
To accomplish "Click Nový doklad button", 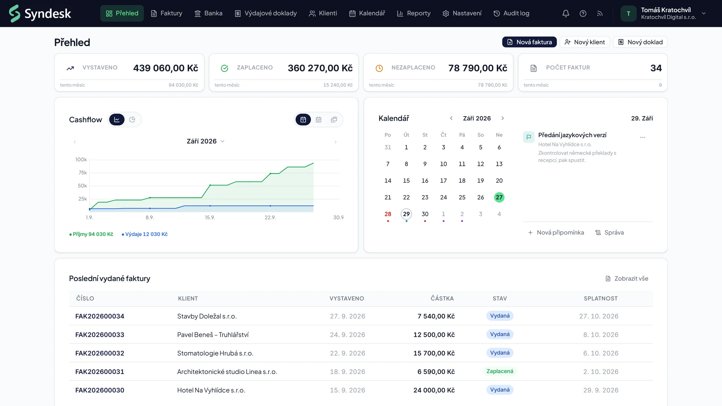I will click(x=640, y=42).
